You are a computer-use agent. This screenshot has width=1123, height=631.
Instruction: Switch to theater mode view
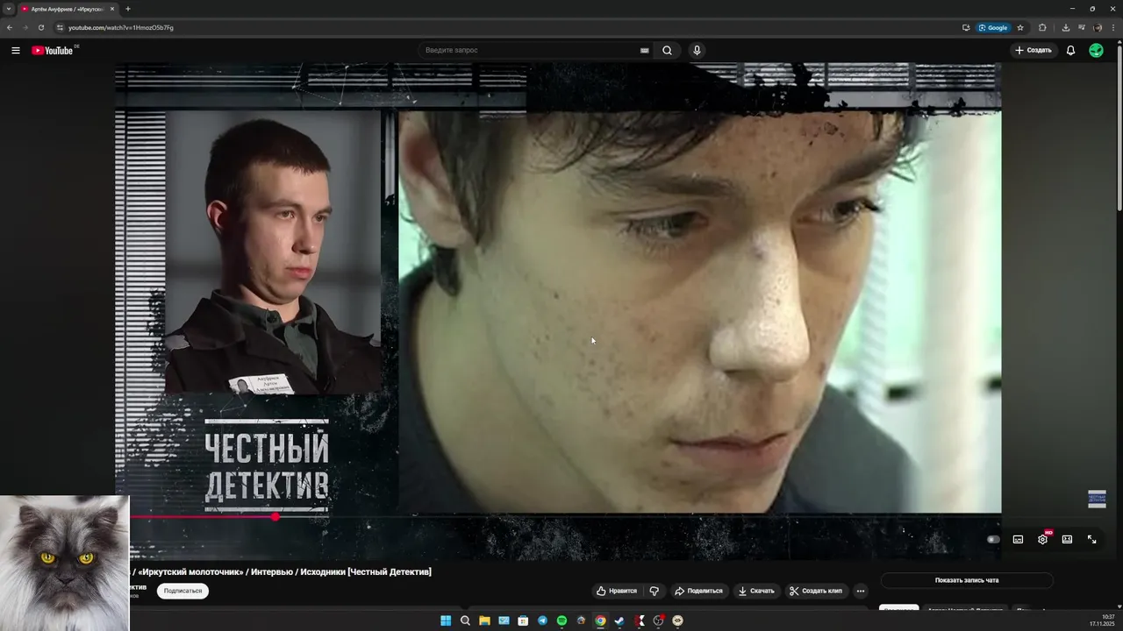click(x=1067, y=540)
